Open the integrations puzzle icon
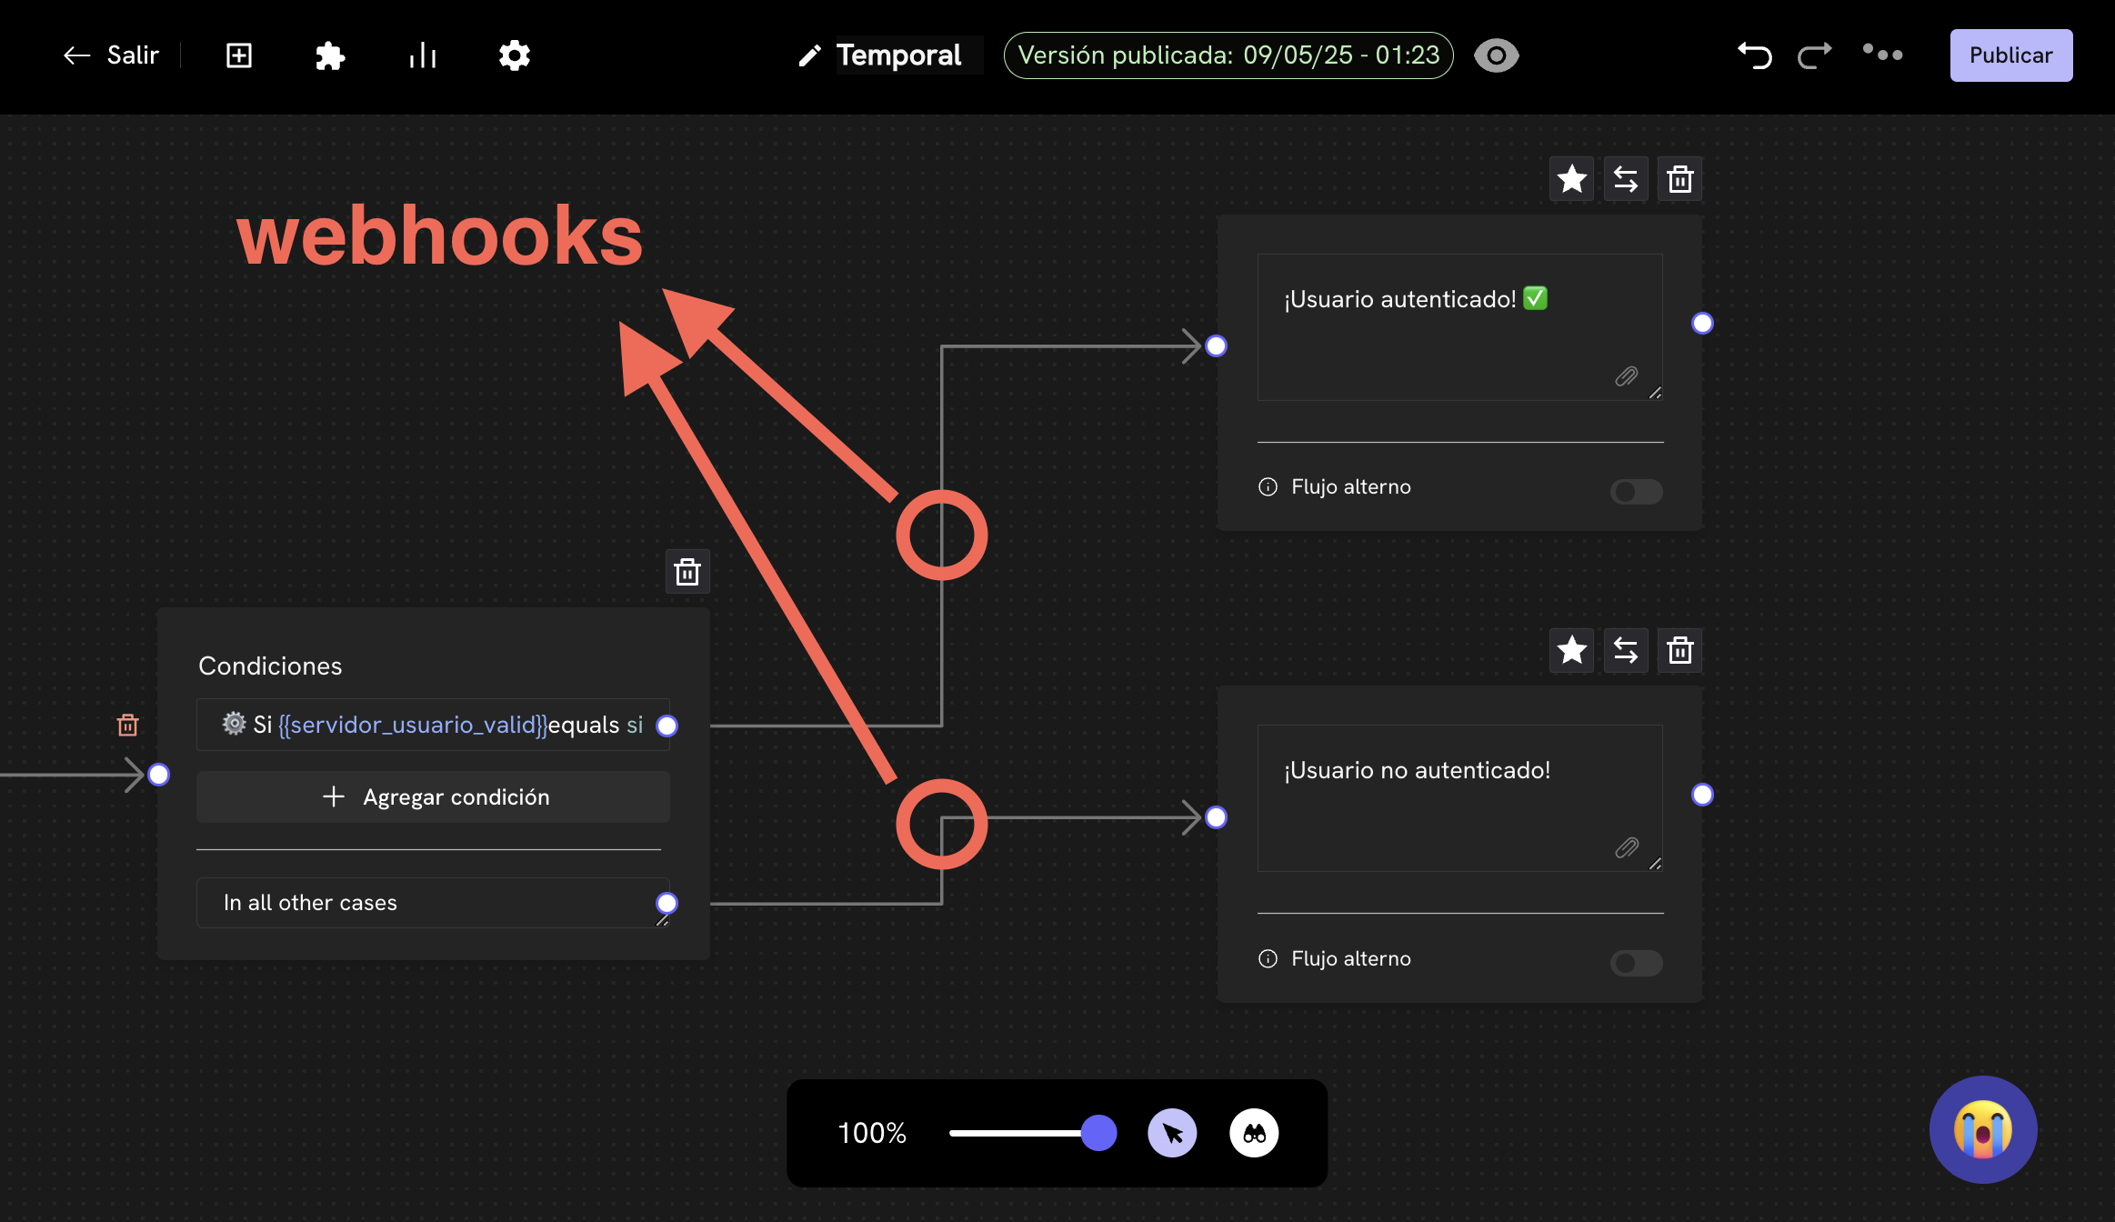 [x=329, y=56]
